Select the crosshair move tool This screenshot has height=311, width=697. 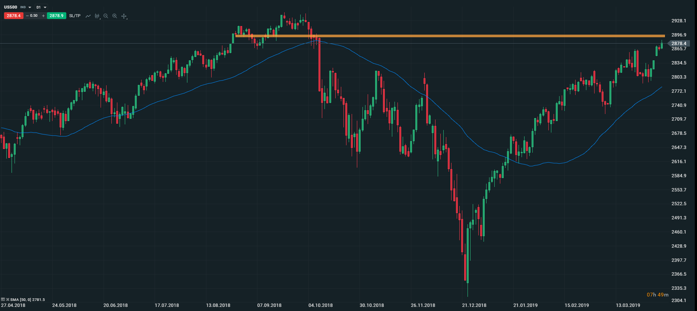point(124,16)
